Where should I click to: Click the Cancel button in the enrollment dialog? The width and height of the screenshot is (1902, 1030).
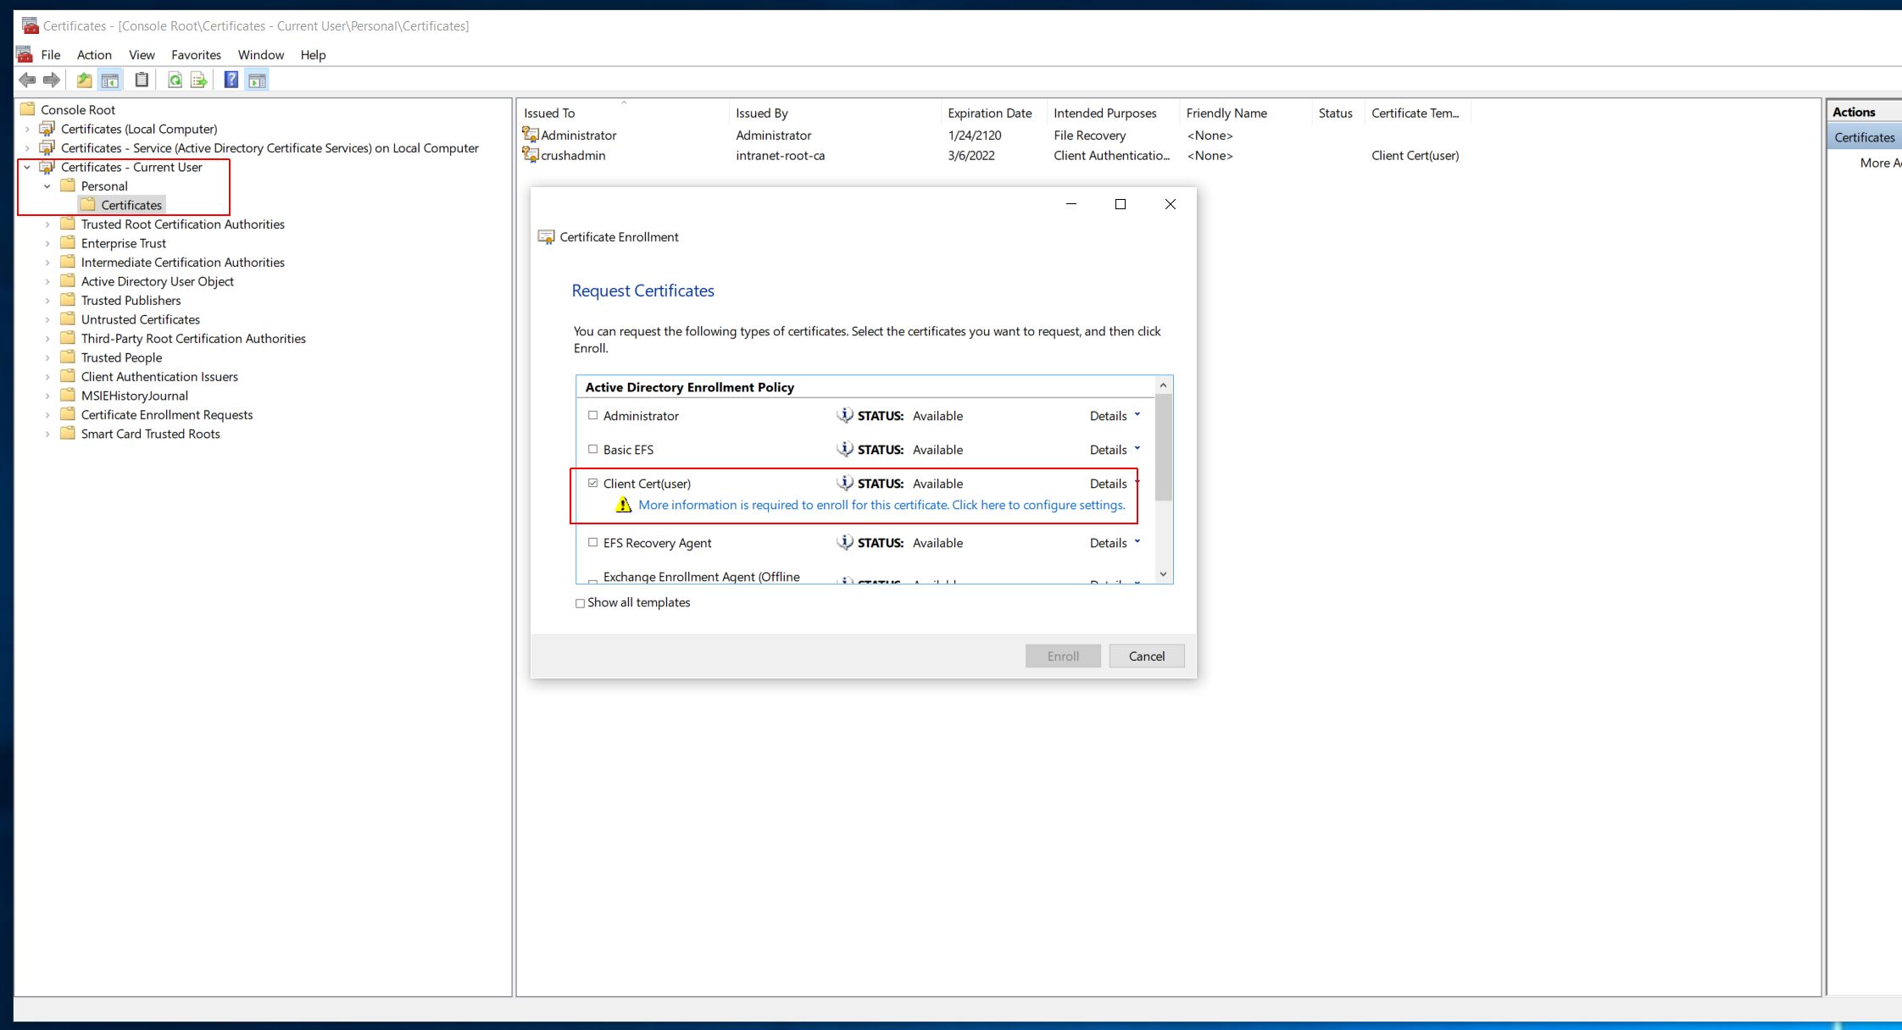1147,656
